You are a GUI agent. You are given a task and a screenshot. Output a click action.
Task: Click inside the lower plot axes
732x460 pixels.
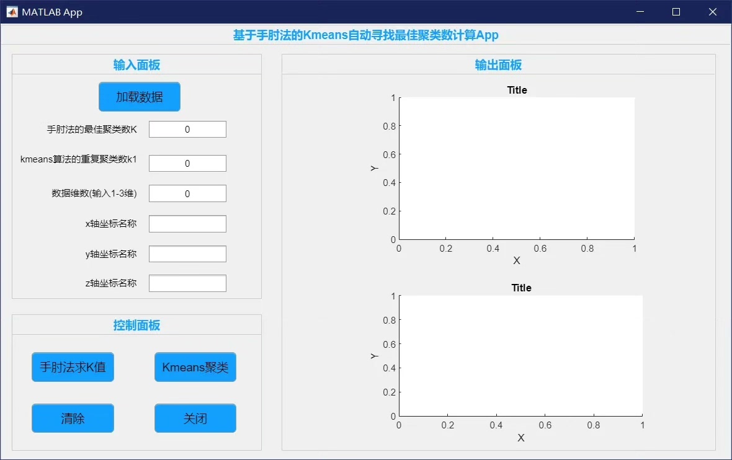521,355
